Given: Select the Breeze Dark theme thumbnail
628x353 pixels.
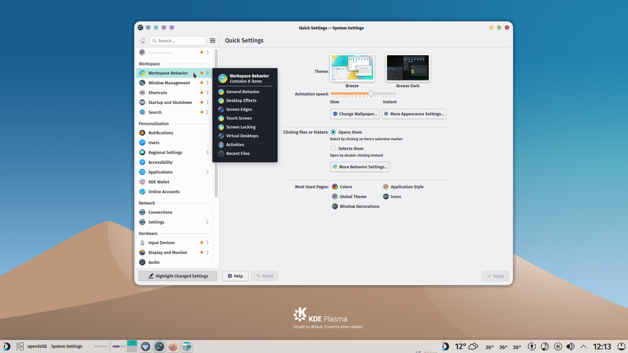Looking at the screenshot, I should [x=408, y=68].
